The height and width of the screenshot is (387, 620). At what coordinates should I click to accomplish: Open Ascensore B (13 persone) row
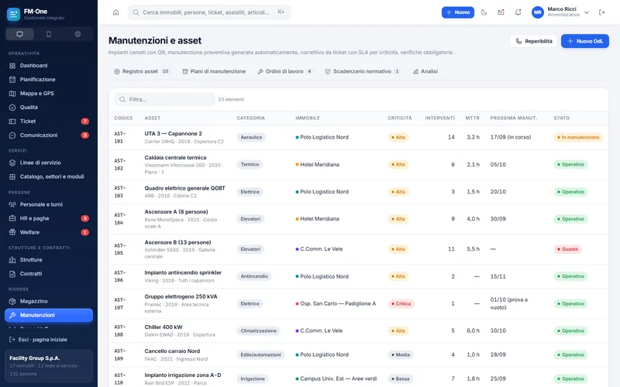(359, 249)
